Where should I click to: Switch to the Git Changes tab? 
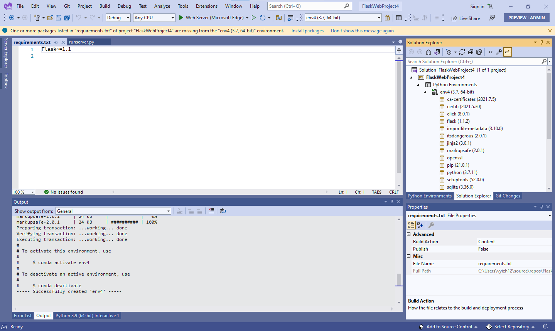(x=508, y=196)
